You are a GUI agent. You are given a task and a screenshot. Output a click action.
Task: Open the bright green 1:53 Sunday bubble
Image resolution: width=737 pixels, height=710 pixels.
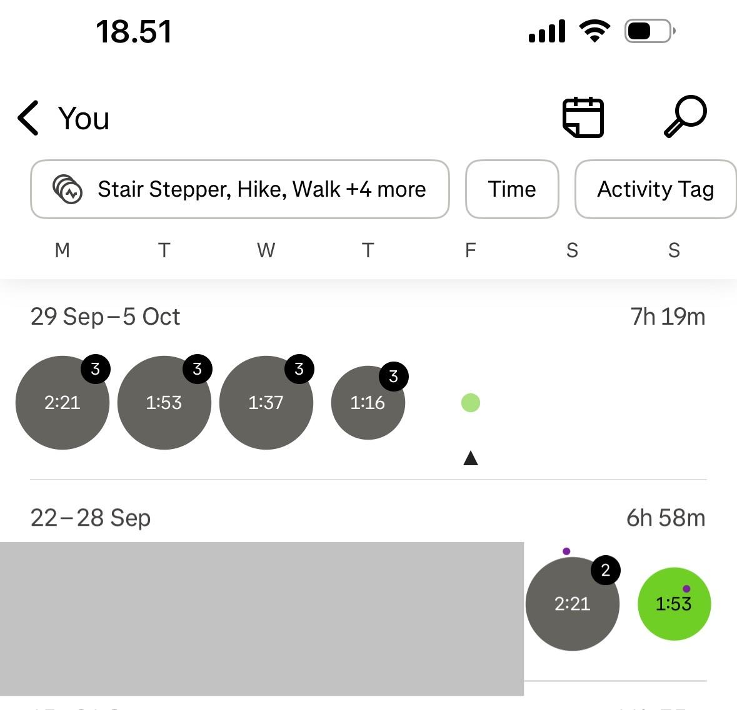[x=674, y=604]
